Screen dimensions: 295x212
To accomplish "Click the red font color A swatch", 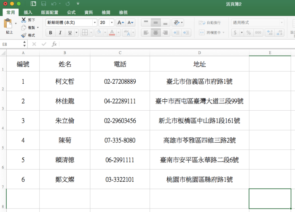I will tap(112, 33).
